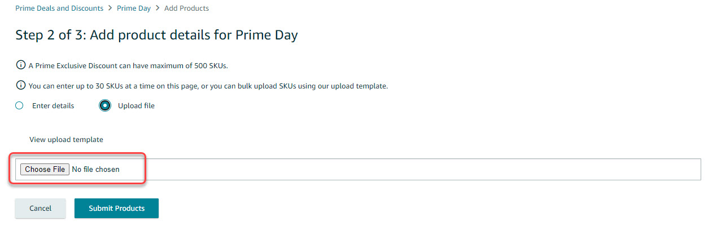
Task: Click the bulk upload SKUs message text
Action: coord(208,86)
